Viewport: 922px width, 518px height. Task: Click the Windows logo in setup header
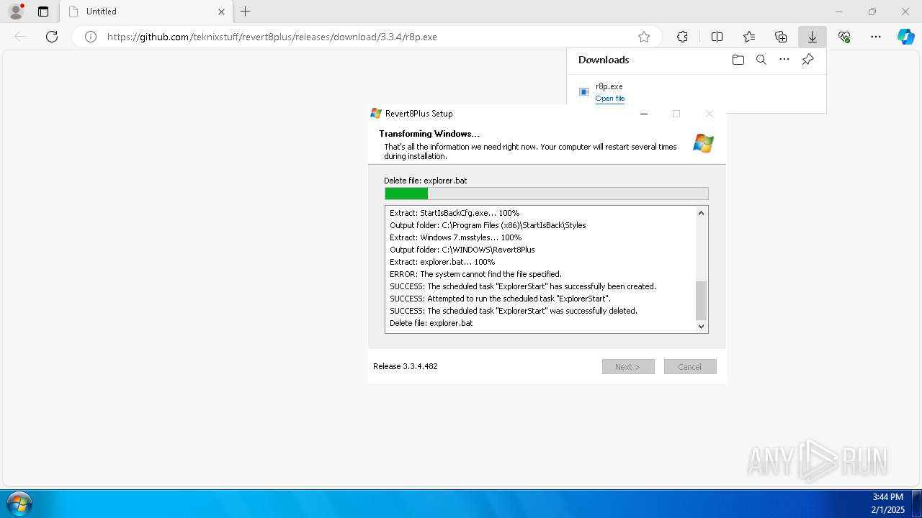703,143
